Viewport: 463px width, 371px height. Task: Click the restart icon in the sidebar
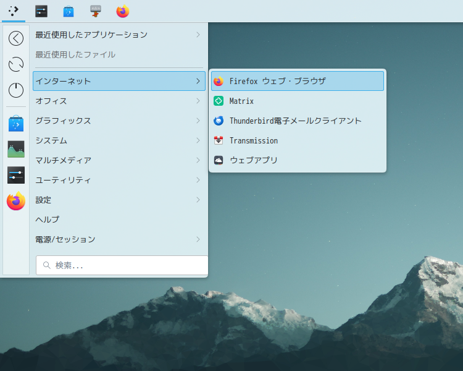[16, 64]
